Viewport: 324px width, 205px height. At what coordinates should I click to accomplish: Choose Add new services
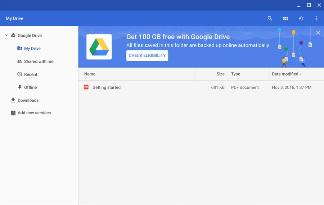point(34,113)
